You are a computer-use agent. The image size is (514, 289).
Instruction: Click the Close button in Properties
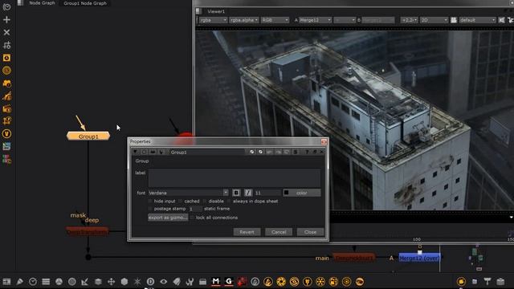(x=310, y=232)
